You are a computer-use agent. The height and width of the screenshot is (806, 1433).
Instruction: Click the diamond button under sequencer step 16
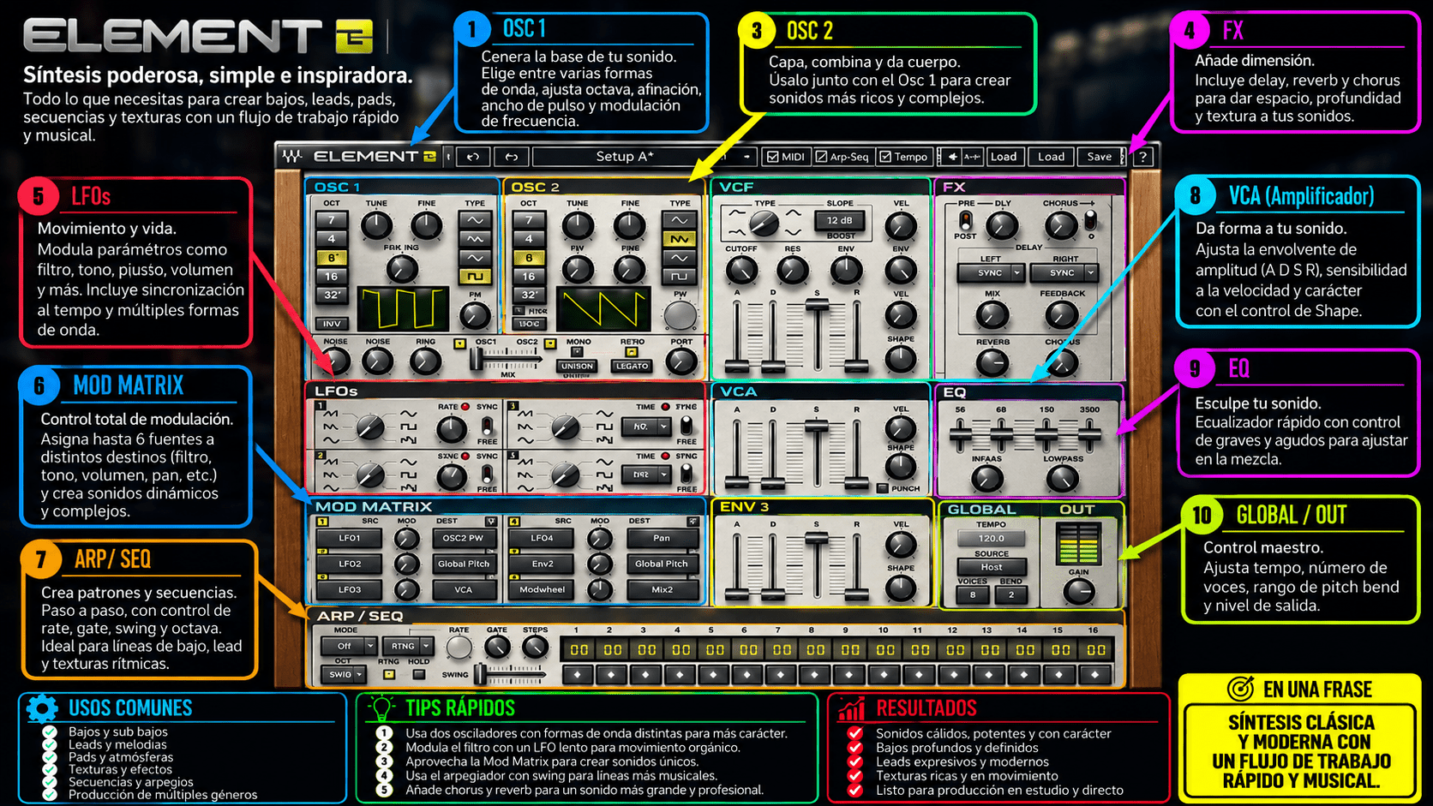click(1094, 675)
